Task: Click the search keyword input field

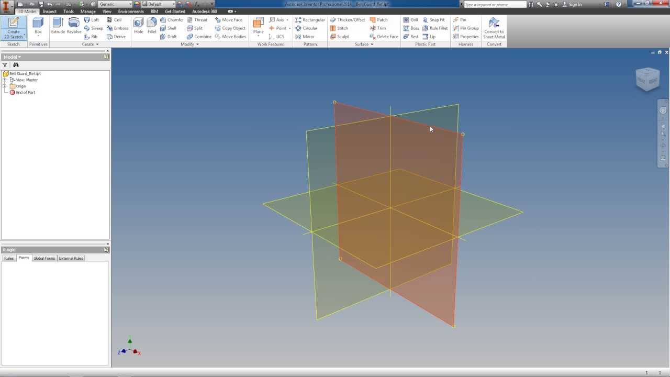Action: tap(495, 4)
